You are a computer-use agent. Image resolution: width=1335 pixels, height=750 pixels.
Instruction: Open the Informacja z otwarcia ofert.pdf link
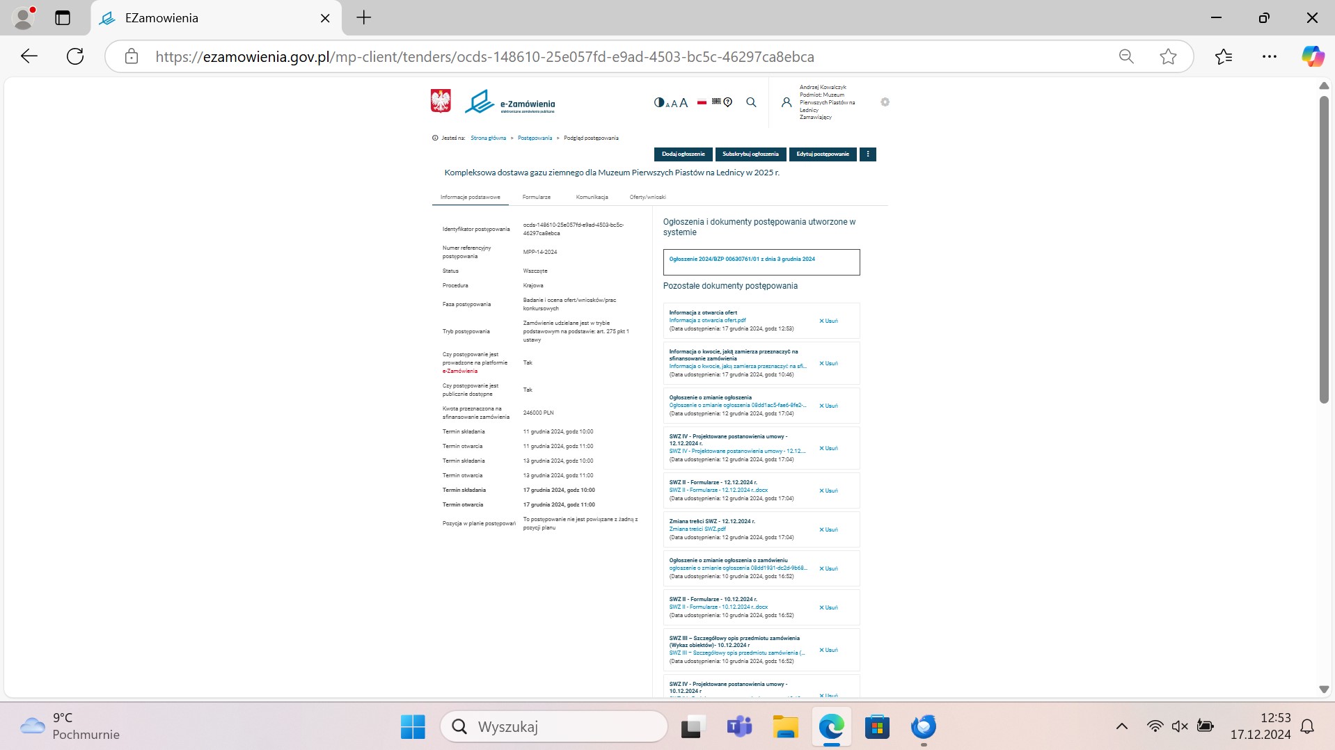pyautogui.click(x=707, y=321)
